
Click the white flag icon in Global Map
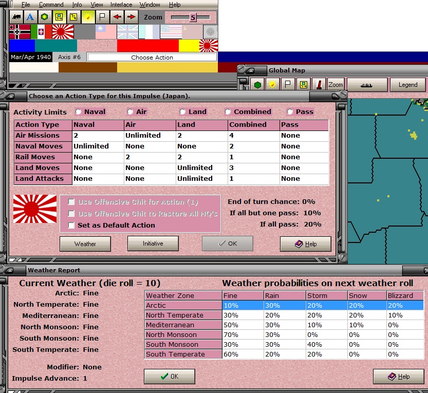(287, 85)
